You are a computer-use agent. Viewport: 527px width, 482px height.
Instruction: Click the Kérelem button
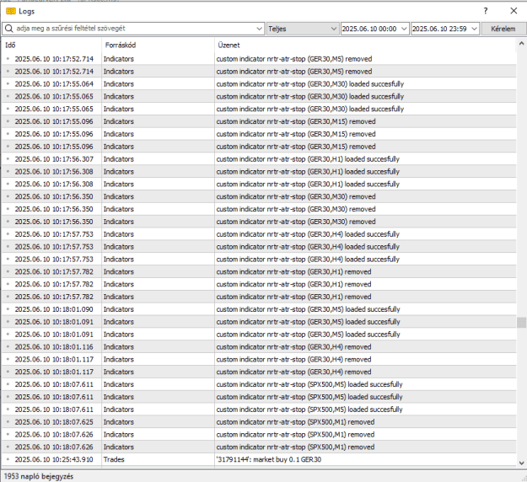[503, 29]
